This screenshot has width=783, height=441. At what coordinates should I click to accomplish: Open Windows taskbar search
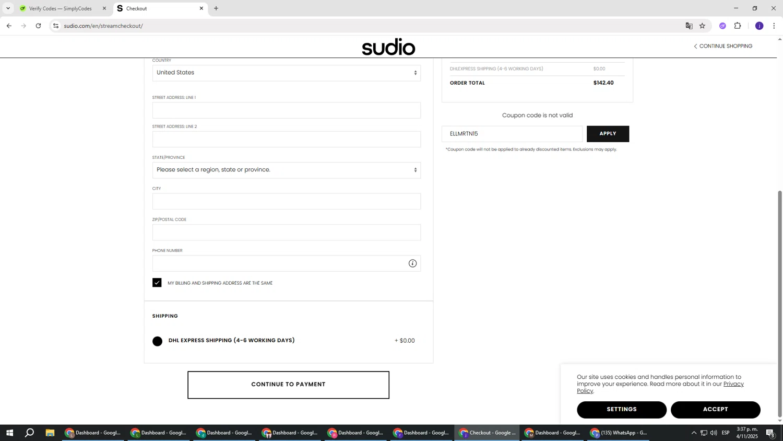[30, 433]
